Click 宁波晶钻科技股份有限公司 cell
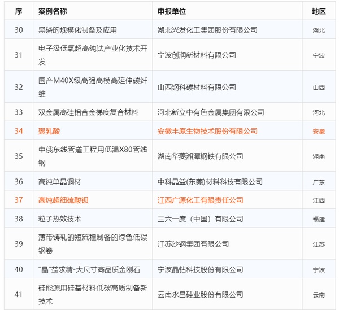Viewport: 339px width, 310px height. click(x=200, y=269)
